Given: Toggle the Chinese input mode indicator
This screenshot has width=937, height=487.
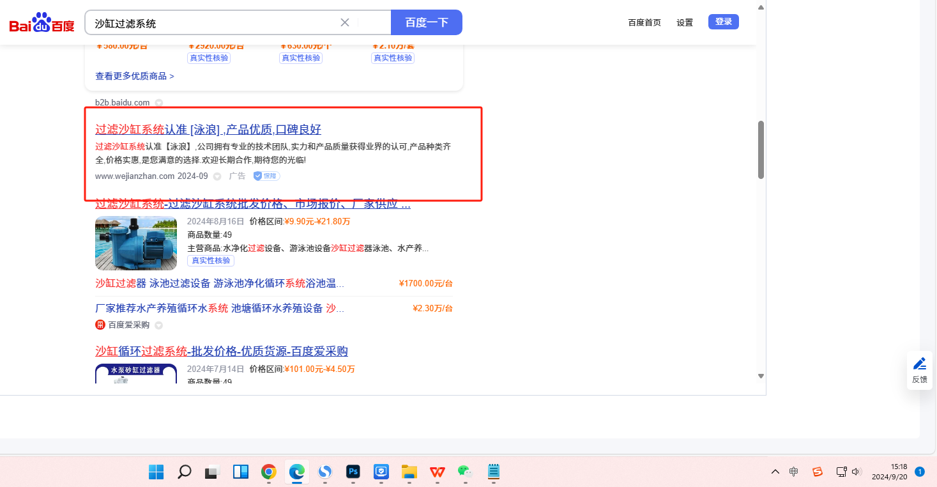Looking at the screenshot, I should tap(793, 472).
